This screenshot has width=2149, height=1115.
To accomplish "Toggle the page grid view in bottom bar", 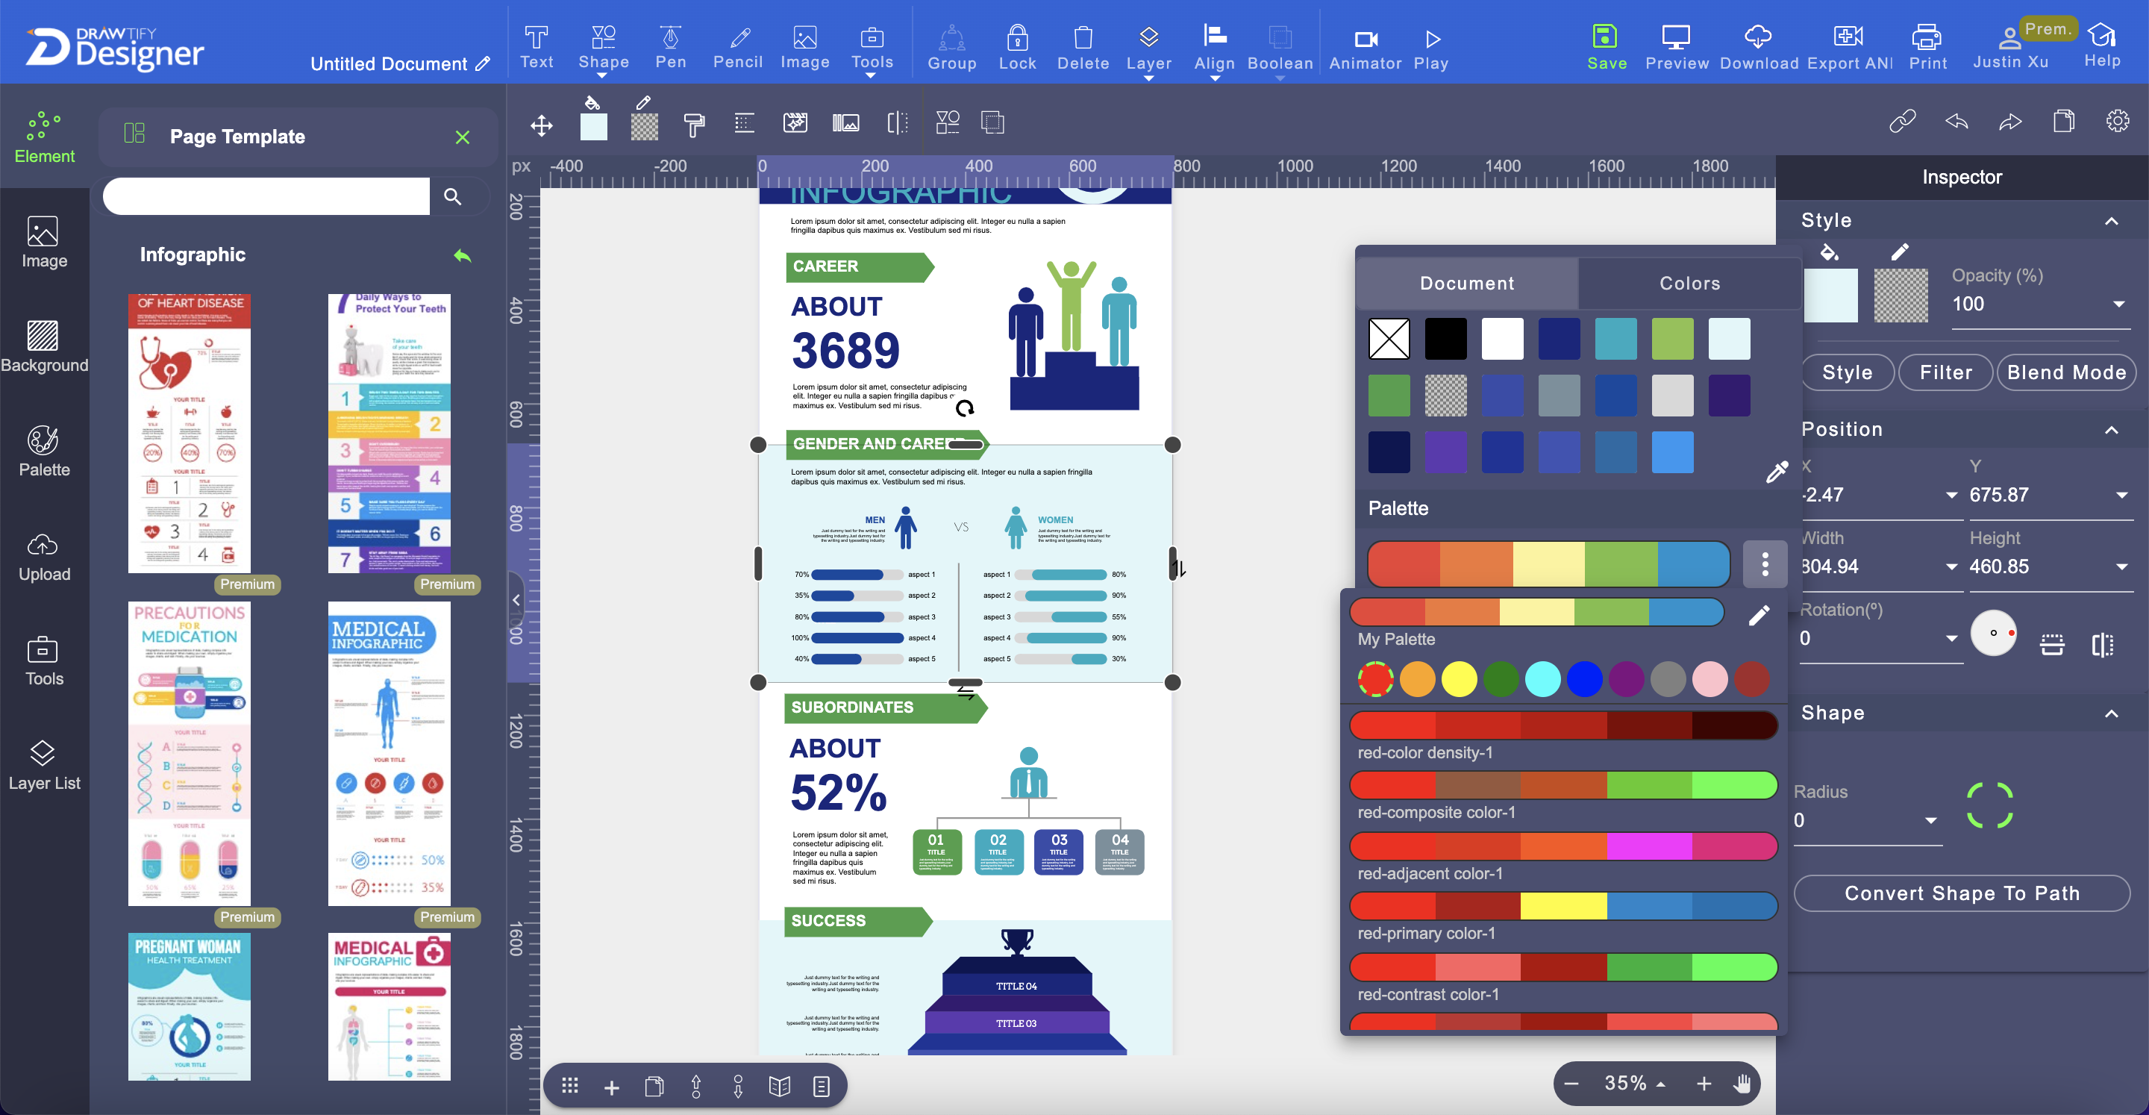I will (x=570, y=1085).
